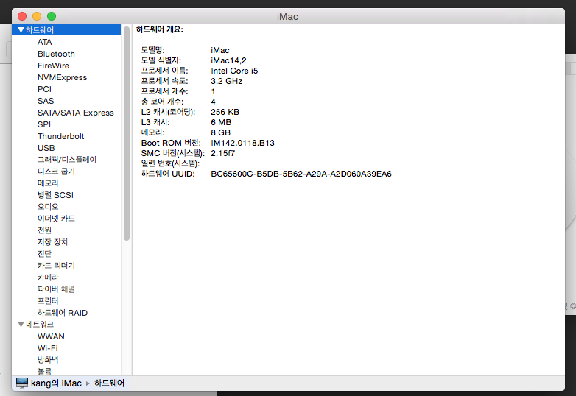Select NVMExpress in the sidebar
The height and width of the screenshot is (396, 576).
(62, 77)
